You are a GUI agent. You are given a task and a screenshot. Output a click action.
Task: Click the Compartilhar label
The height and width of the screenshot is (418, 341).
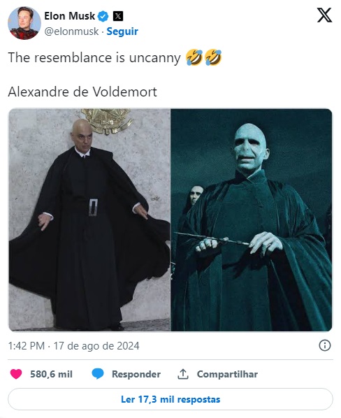227,374
